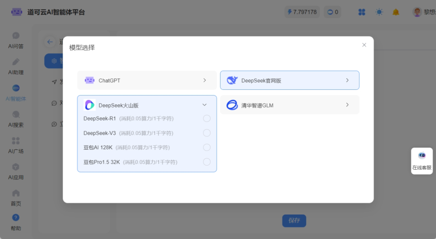Click the 保存 save button
This screenshot has height=239, width=436.
(294, 220)
